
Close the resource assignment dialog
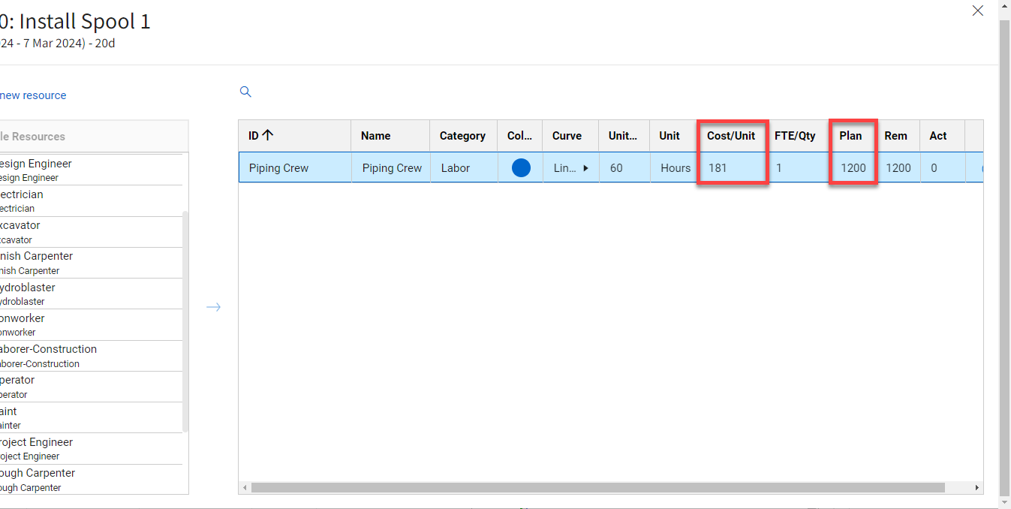977,11
